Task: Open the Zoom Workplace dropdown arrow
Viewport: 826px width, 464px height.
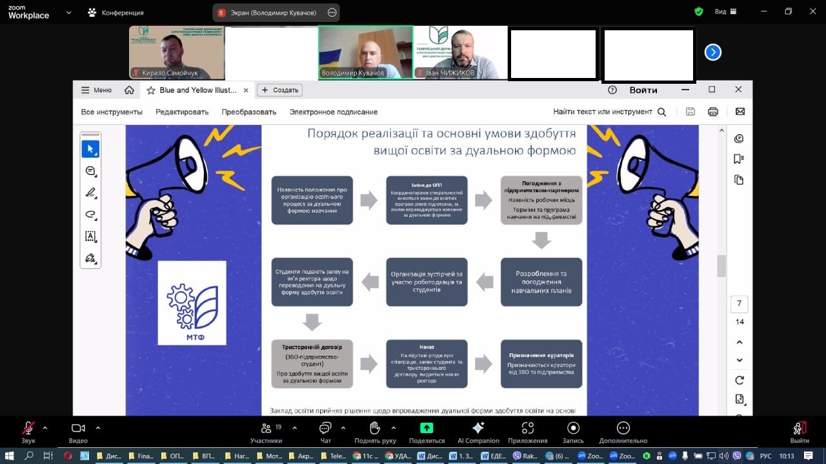Action: coord(68,12)
